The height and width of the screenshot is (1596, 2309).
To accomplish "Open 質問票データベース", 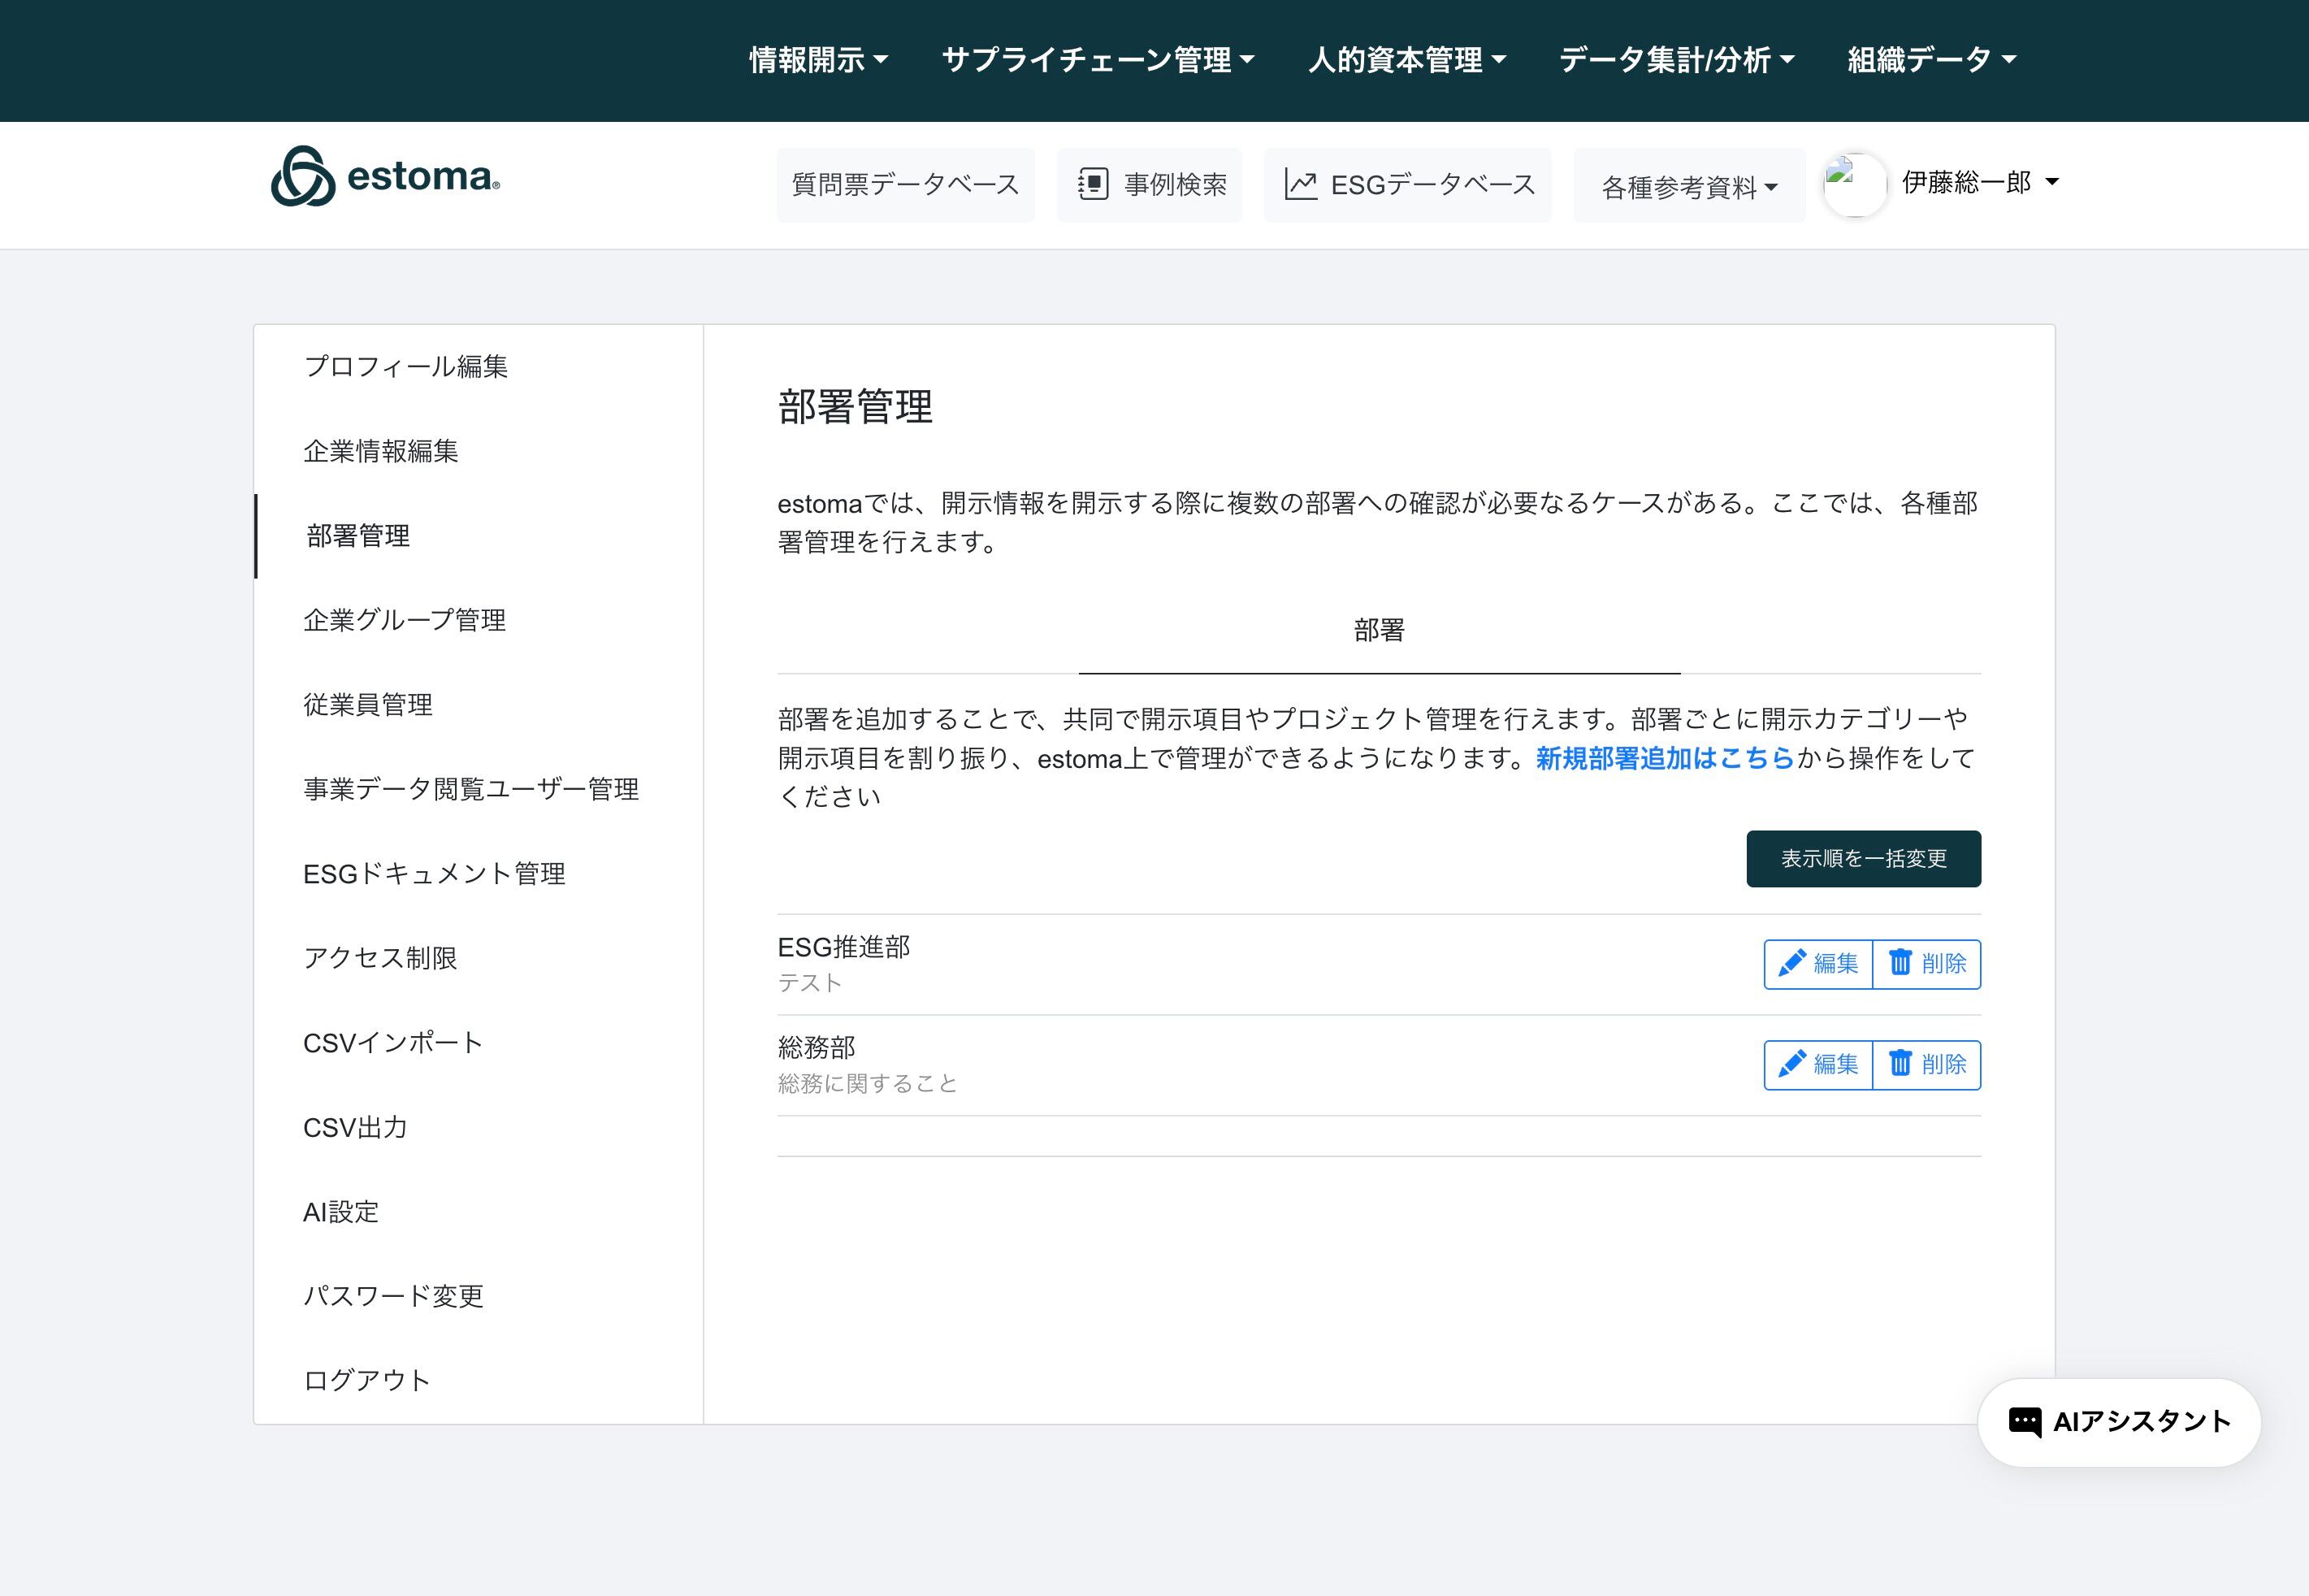I will [904, 185].
